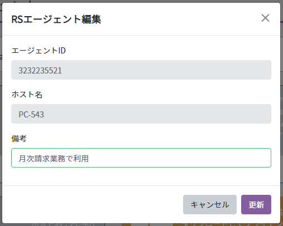The width and height of the screenshot is (283, 226).
Task: Click empty footer area left of キャンセル
Action: pos(93,204)
